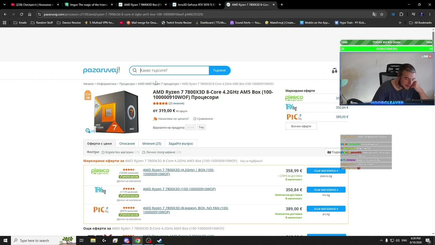Bookmark this page with the star icon
Viewport: 435px width, 245px height.
[x=382, y=14]
